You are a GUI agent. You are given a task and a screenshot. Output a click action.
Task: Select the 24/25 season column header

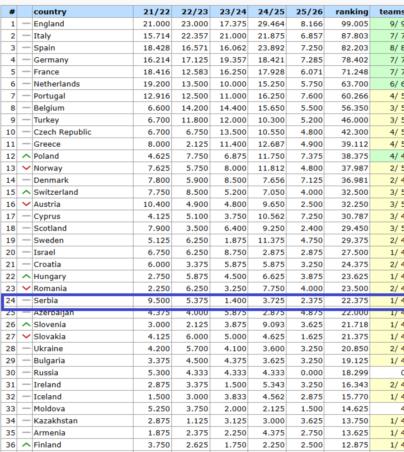tap(271, 12)
